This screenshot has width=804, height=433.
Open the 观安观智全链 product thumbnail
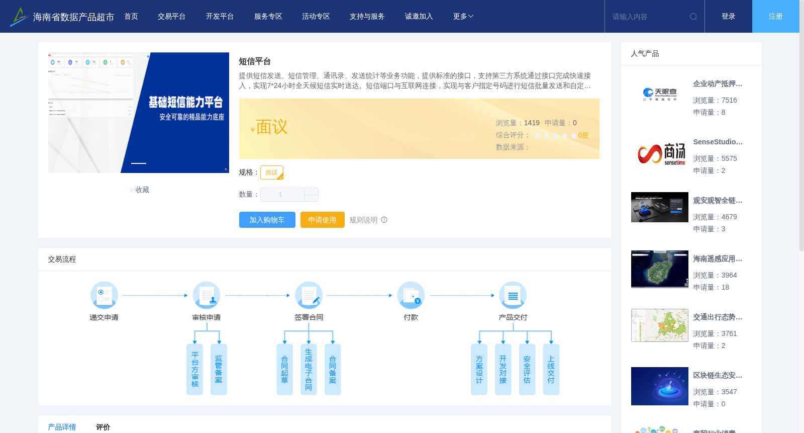(x=660, y=207)
